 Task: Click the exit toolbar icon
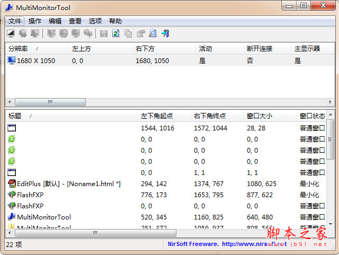click(165, 34)
